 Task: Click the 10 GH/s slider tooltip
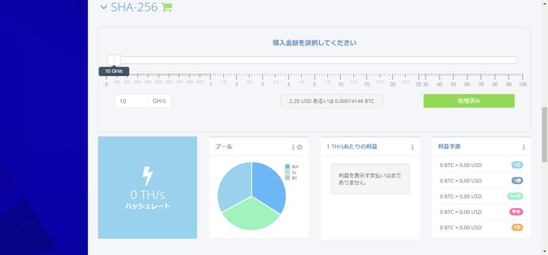point(114,71)
